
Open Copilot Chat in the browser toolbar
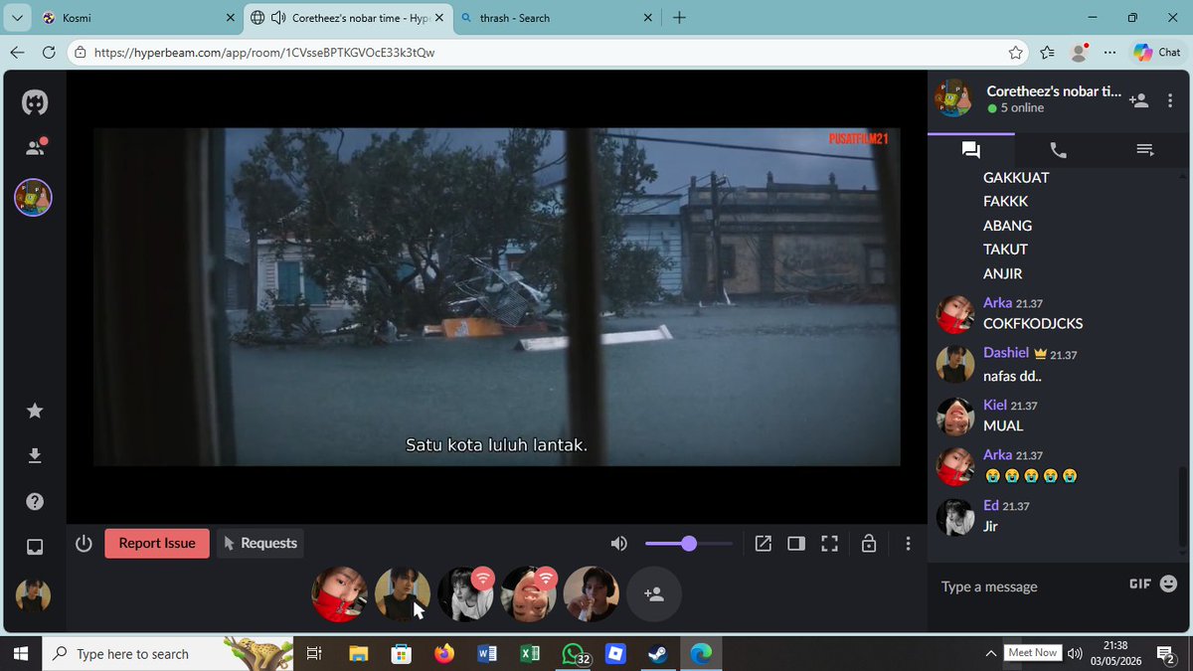pyautogui.click(x=1157, y=53)
